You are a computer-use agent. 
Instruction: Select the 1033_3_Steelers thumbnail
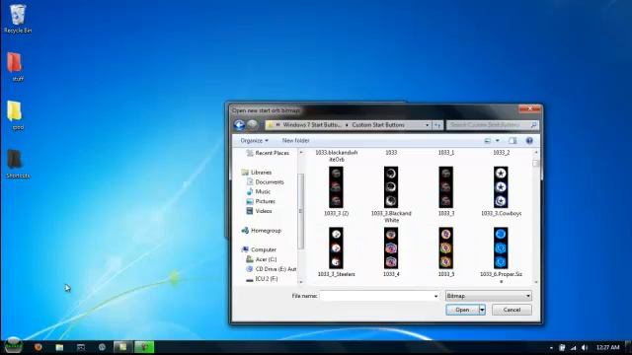[x=336, y=248]
